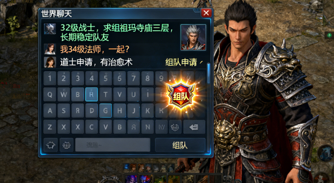
Task: Hit the backspace arrow key on keyboard
Action: coord(194,127)
